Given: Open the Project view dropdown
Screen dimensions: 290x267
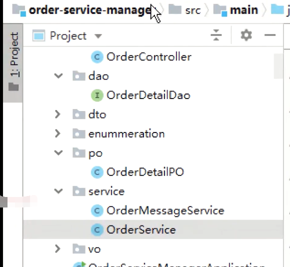Looking at the screenshot, I should tap(98, 36).
